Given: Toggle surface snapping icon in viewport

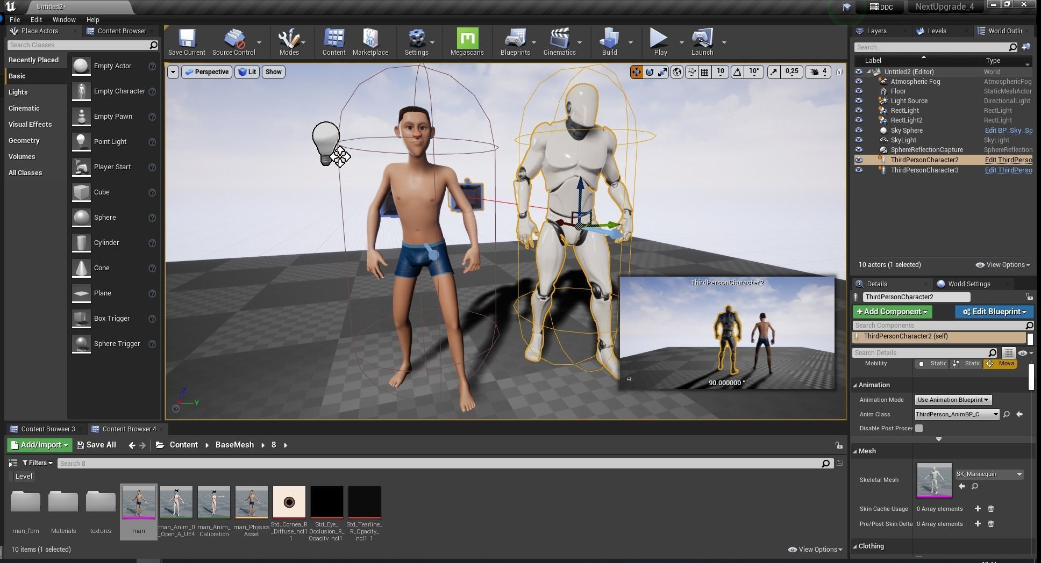Looking at the screenshot, I should coord(691,72).
